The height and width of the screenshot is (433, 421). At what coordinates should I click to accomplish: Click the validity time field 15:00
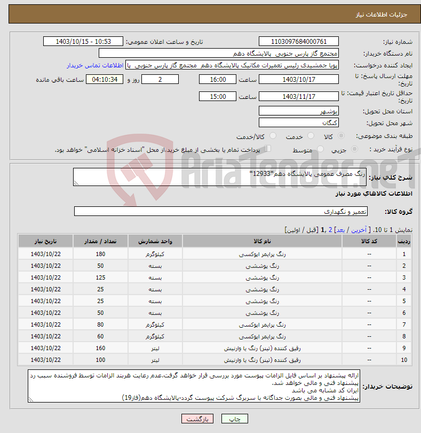(x=218, y=96)
